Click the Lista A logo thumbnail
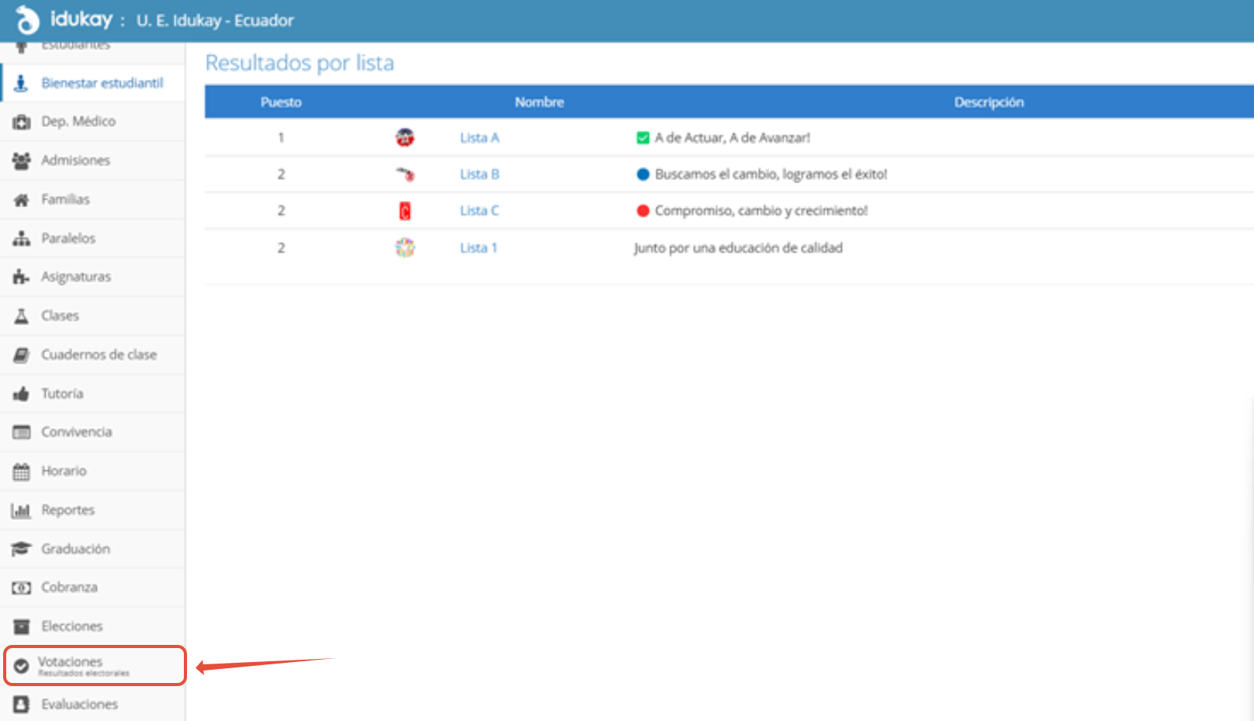1254x721 pixels. click(x=404, y=137)
